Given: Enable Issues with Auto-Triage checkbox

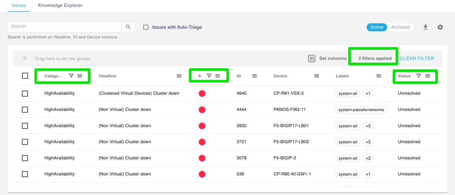Looking at the screenshot, I should (146, 27).
